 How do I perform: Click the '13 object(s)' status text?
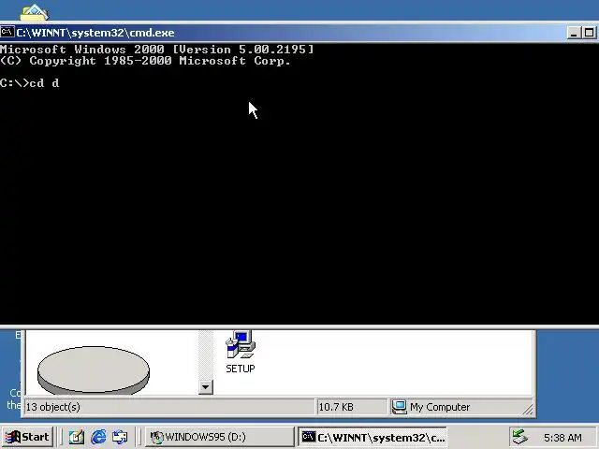point(53,407)
